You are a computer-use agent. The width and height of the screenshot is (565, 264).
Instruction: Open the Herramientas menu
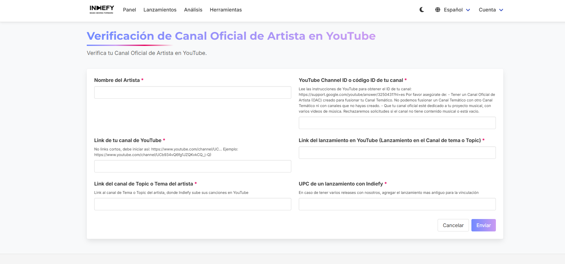tap(226, 10)
